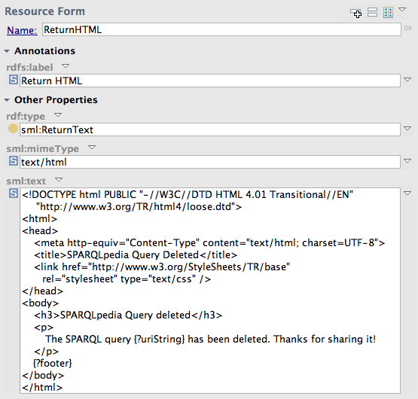Click the {?footer} placeholder line
Screen dimensions: 418x399
[53, 364]
